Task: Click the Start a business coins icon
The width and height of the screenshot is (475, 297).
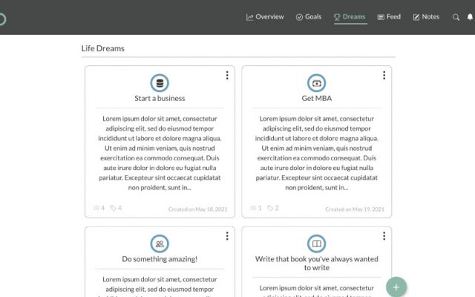Action: tap(160, 83)
